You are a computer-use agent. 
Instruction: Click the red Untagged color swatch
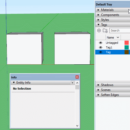127,43
